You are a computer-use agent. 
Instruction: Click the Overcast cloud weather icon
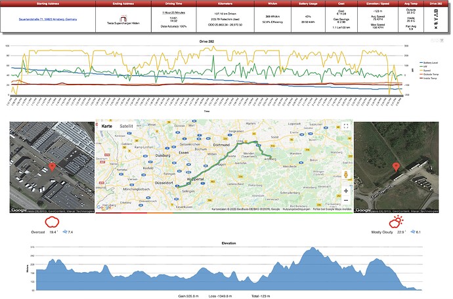click(x=52, y=222)
